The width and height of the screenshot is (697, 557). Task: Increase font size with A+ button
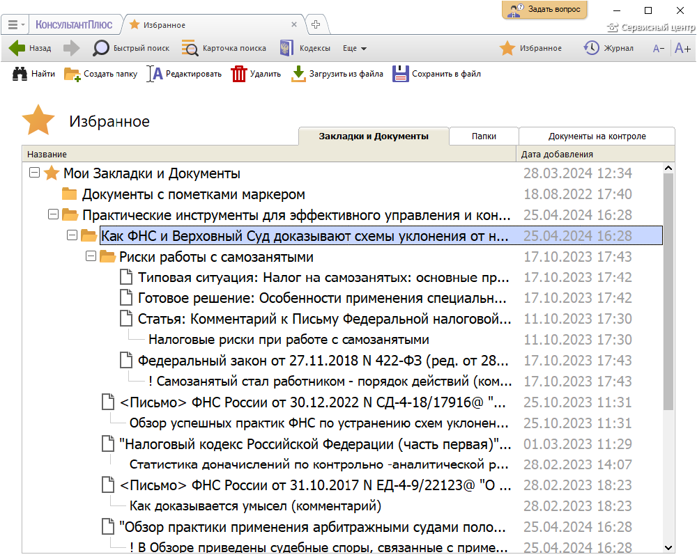pos(682,48)
